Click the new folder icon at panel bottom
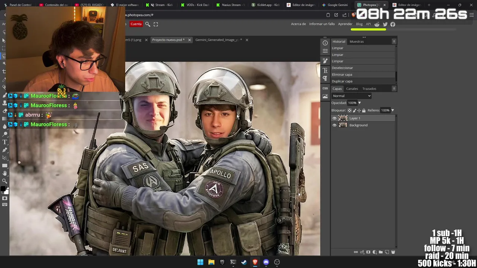The image size is (477, 268). click(x=380, y=252)
